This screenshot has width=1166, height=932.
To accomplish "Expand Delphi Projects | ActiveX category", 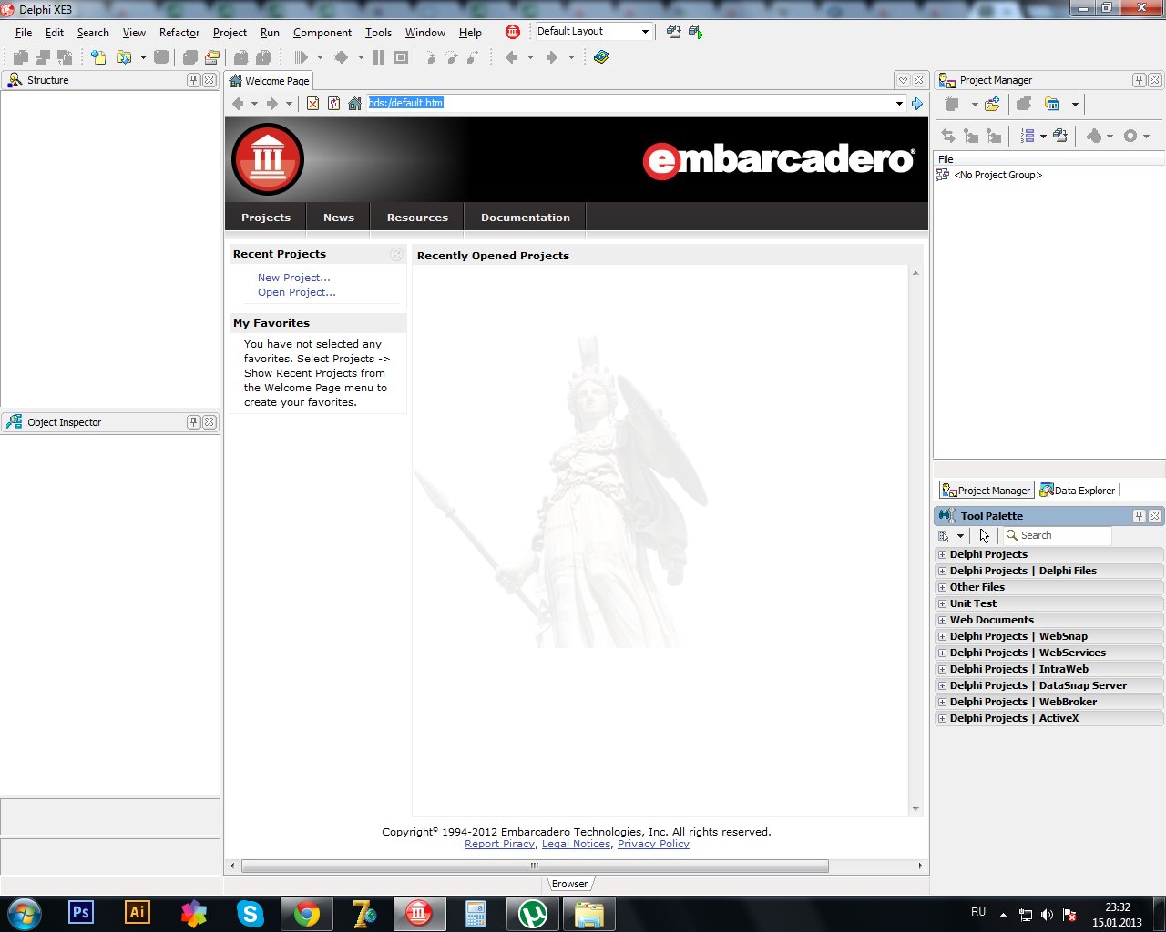I will 943,719.
